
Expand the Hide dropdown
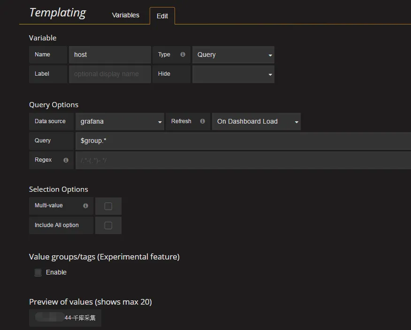(233, 74)
